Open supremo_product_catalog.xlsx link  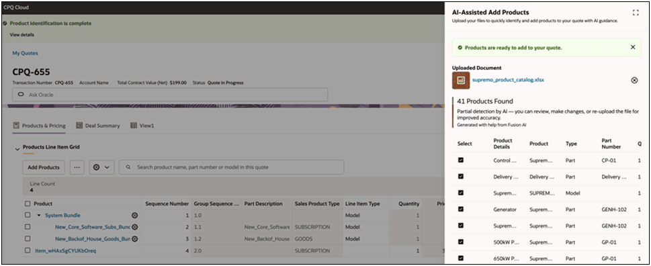pyautogui.click(x=508, y=80)
